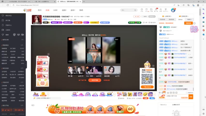Open the emoji icon in chat toolbar
The image size is (206, 116).
point(160,93)
